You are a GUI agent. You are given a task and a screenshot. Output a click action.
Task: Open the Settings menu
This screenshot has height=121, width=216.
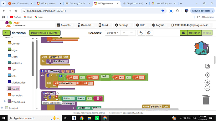click(x=123, y=25)
